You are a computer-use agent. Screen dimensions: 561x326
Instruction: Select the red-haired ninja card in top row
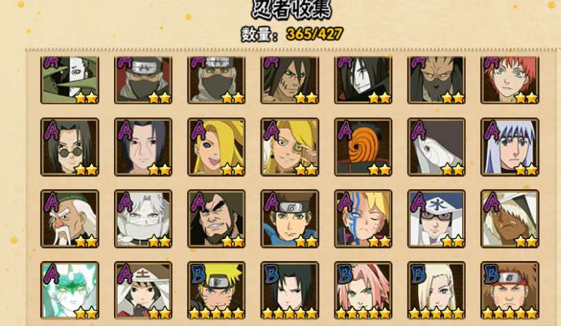(x=510, y=80)
